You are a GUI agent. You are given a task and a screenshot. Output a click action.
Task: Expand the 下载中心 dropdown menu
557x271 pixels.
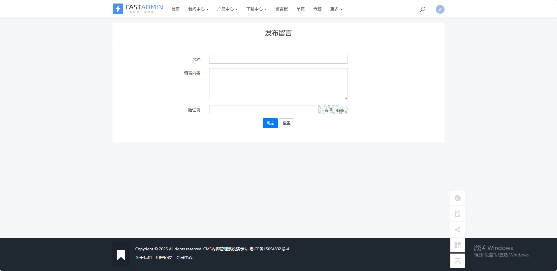coord(256,9)
